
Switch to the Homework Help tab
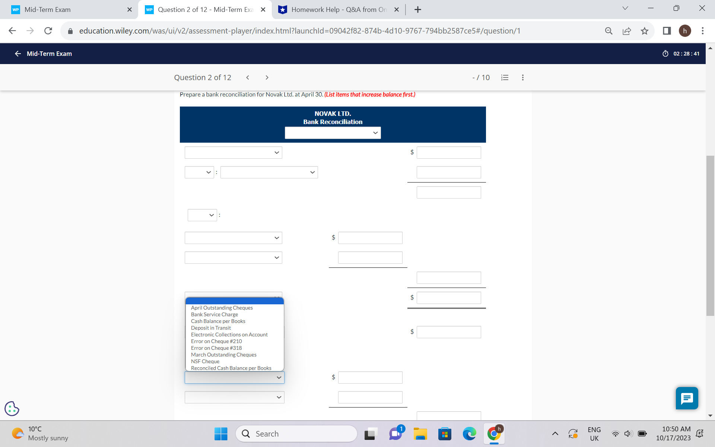[x=335, y=9]
